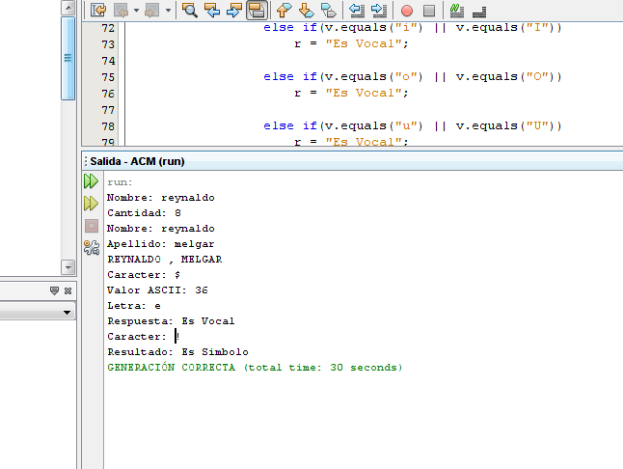Screen dimensions: 623x469
Task: Shift line right icon
Action: (x=379, y=10)
